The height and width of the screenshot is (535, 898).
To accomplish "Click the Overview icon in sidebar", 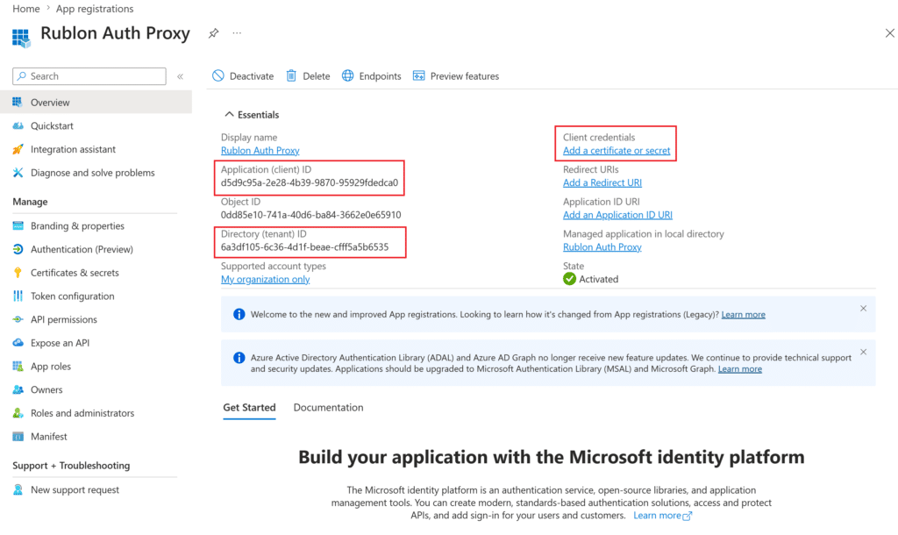I will click(18, 102).
